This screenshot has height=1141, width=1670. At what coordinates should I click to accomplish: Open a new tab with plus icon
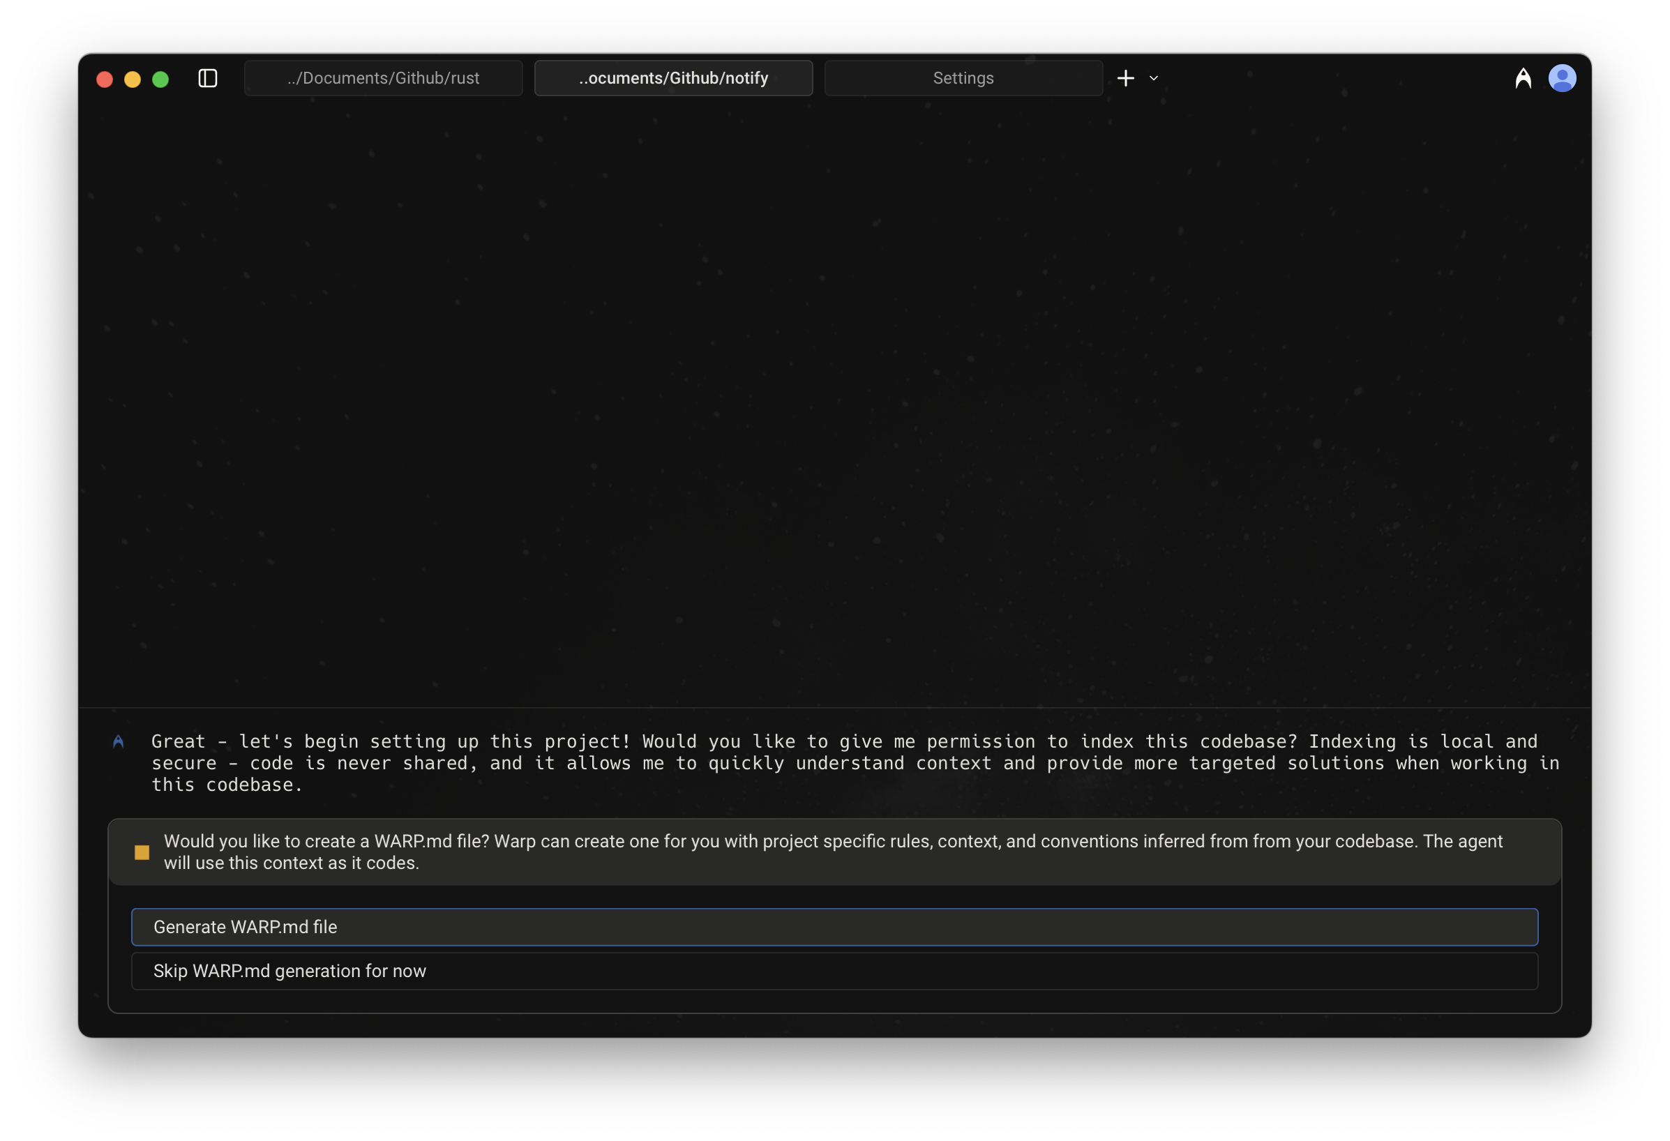point(1125,78)
